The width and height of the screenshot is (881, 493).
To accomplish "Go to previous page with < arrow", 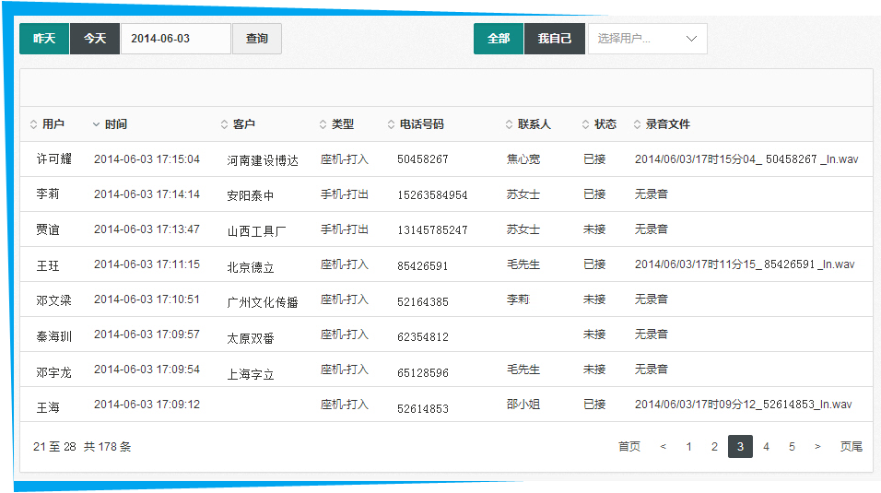I will 664,447.
